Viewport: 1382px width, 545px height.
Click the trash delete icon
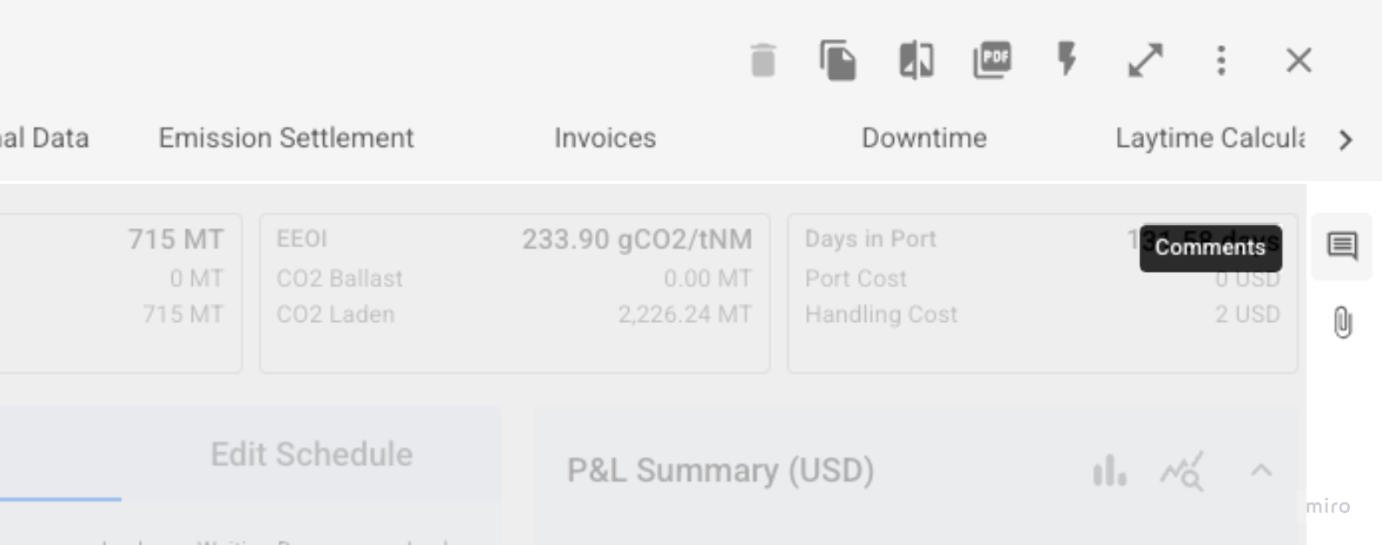pyautogui.click(x=763, y=60)
